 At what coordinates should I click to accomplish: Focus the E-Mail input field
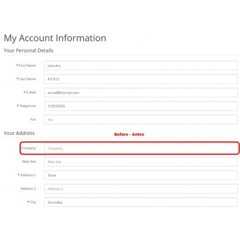click(141, 93)
